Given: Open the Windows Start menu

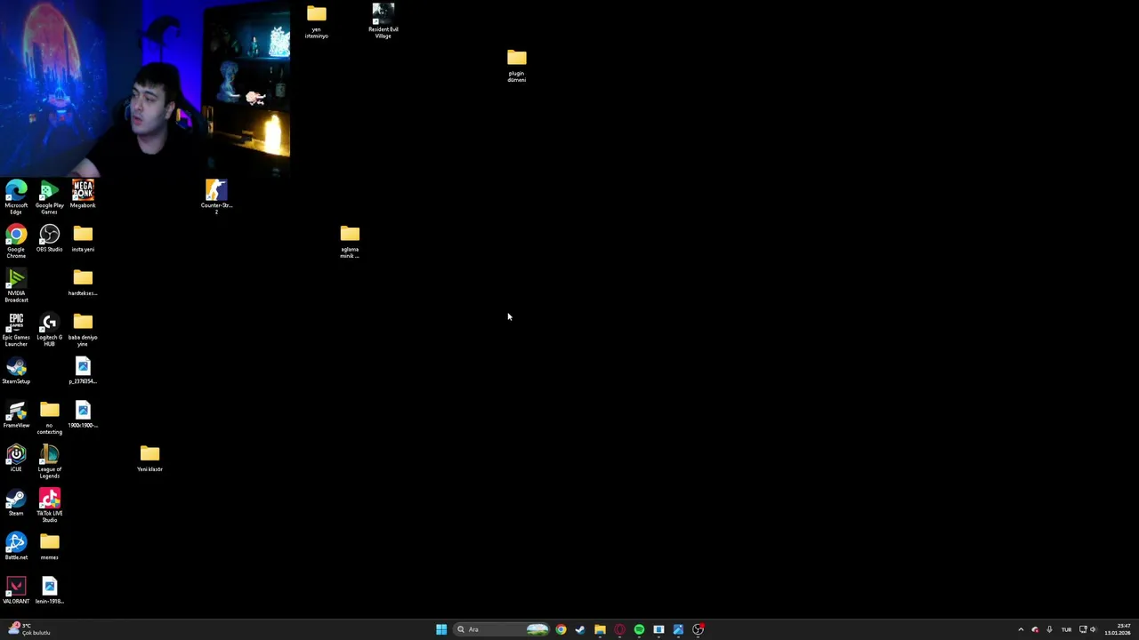Looking at the screenshot, I should [441, 629].
